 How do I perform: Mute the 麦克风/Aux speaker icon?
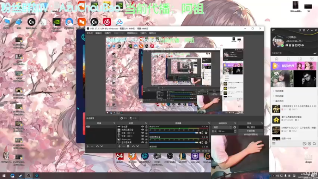(x=201, y=133)
